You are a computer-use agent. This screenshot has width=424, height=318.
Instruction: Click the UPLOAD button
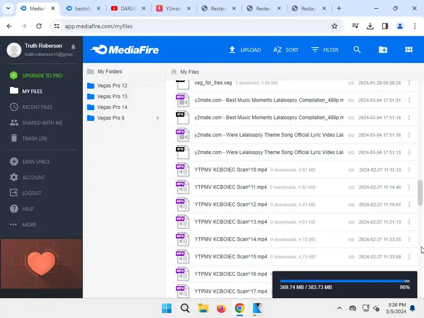tap(245, 50)
